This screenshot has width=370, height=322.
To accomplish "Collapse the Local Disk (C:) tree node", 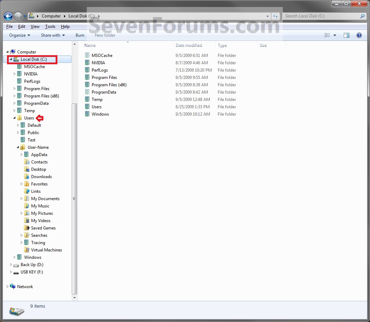I will pos(11,59).
